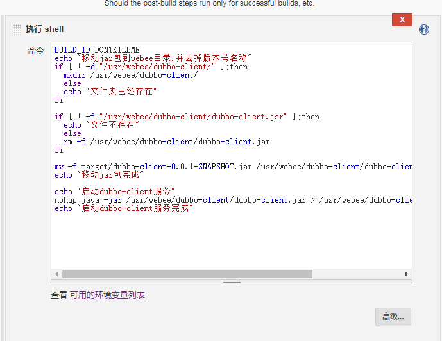Image resolution: width=442 pixels, height=341 pixels.
Task: Click the horizontal scrollbar thumb
Action: coord(187,274)
